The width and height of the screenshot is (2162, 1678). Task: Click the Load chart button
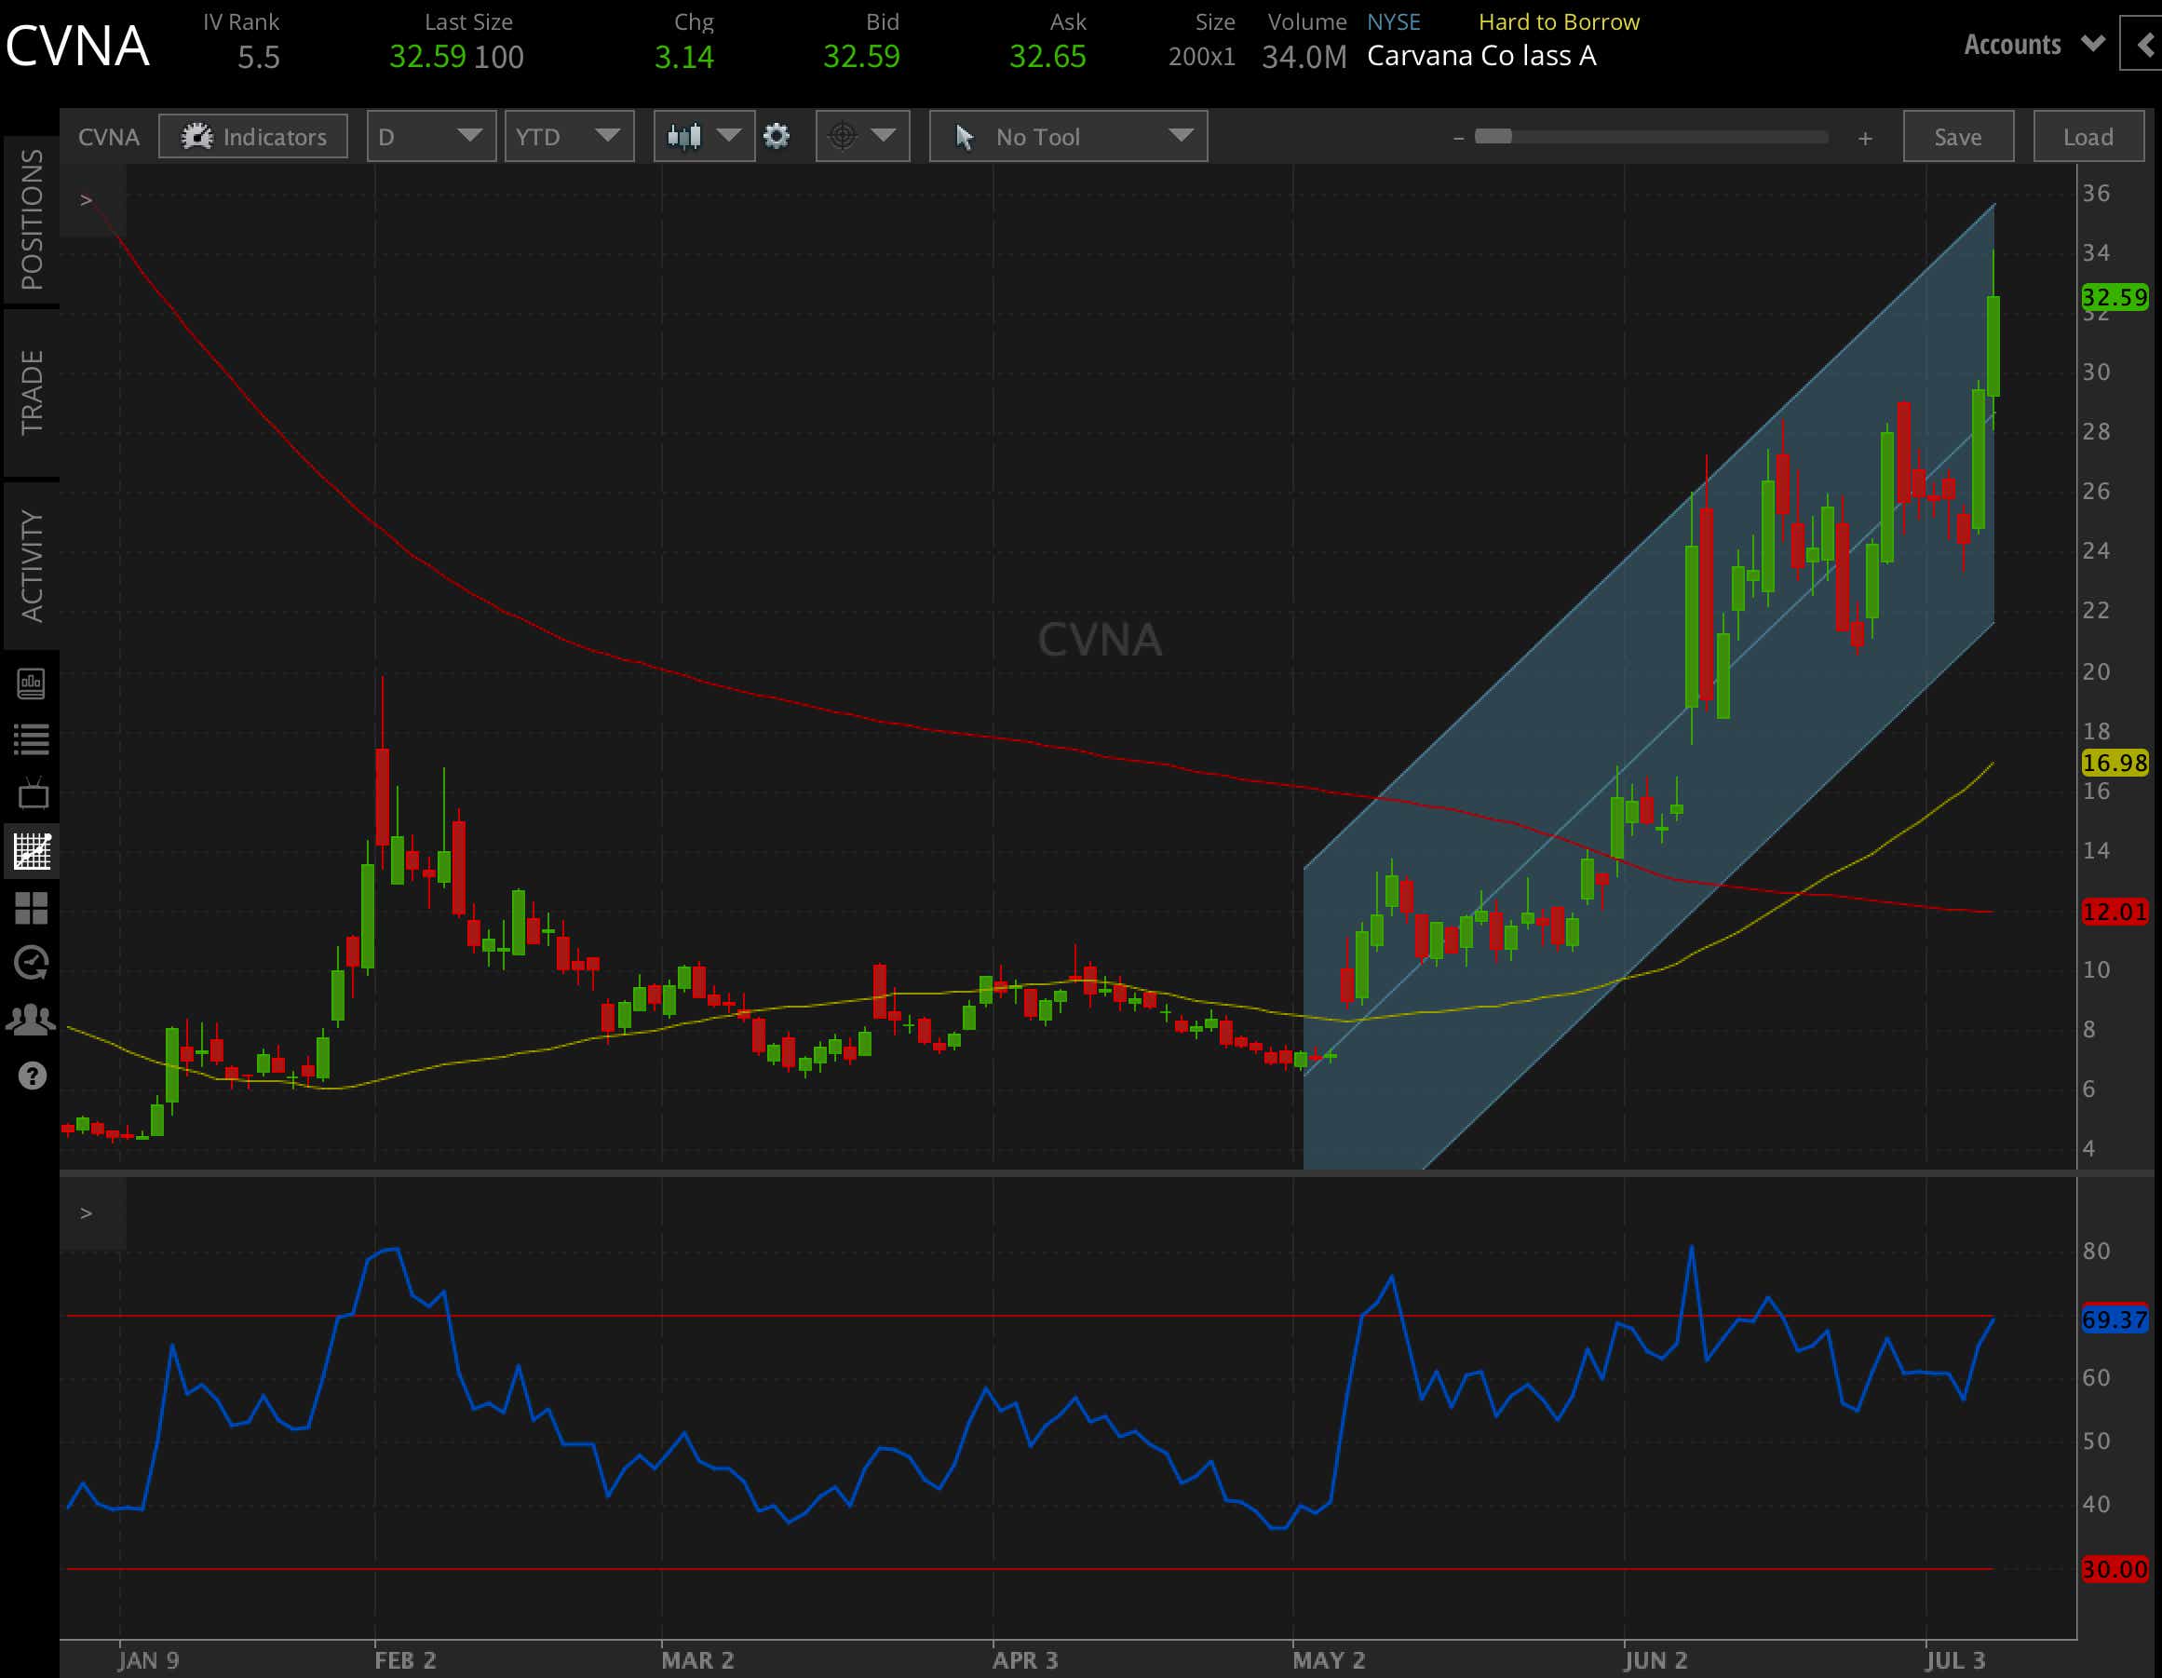(2088, 137)
